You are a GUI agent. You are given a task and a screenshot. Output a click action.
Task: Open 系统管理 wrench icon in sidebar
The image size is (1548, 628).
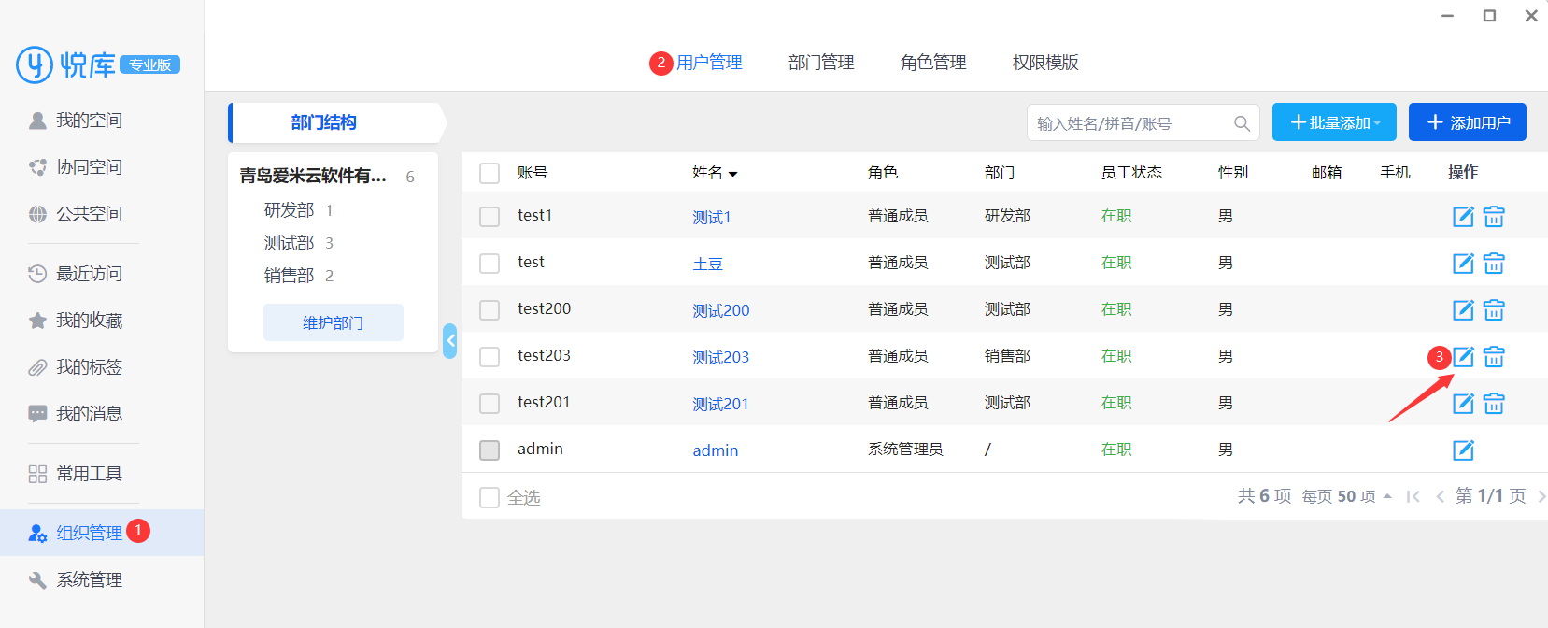click(x=37, y=580)
